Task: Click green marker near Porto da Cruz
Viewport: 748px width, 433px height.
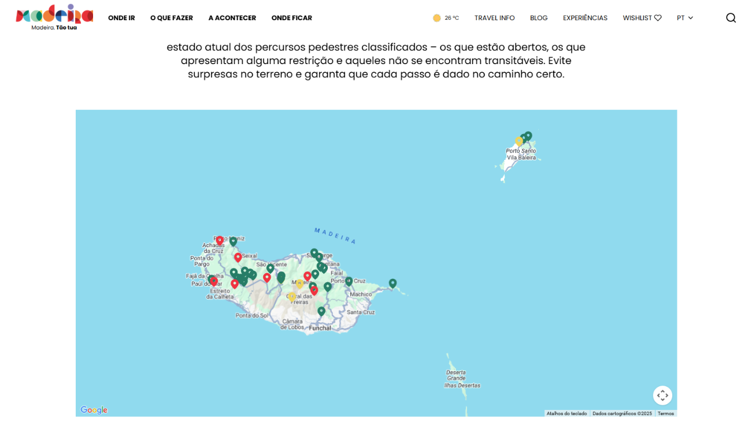Action: coord(349,281)
